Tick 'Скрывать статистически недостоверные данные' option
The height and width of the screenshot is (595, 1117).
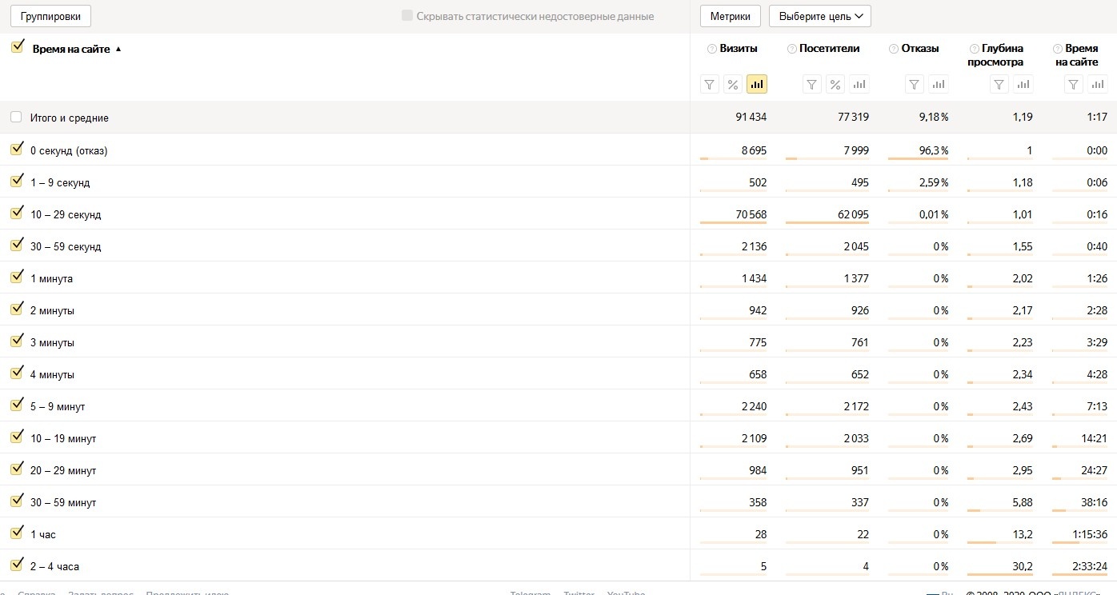point(407,16)
